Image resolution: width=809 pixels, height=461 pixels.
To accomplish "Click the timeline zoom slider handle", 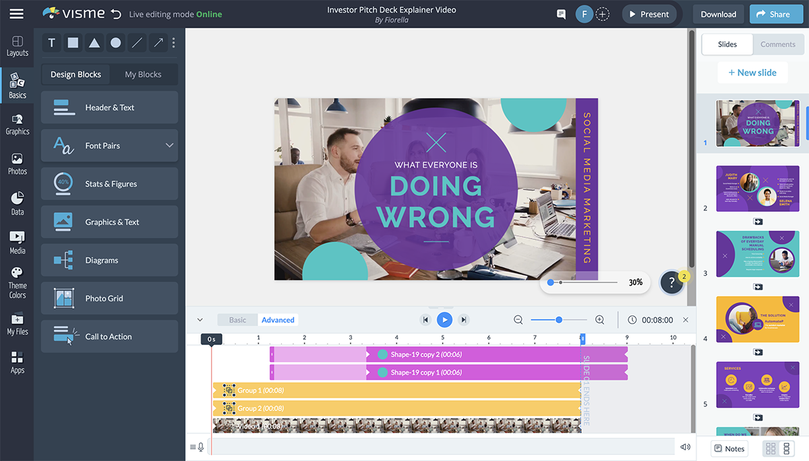I will [559, 320].
